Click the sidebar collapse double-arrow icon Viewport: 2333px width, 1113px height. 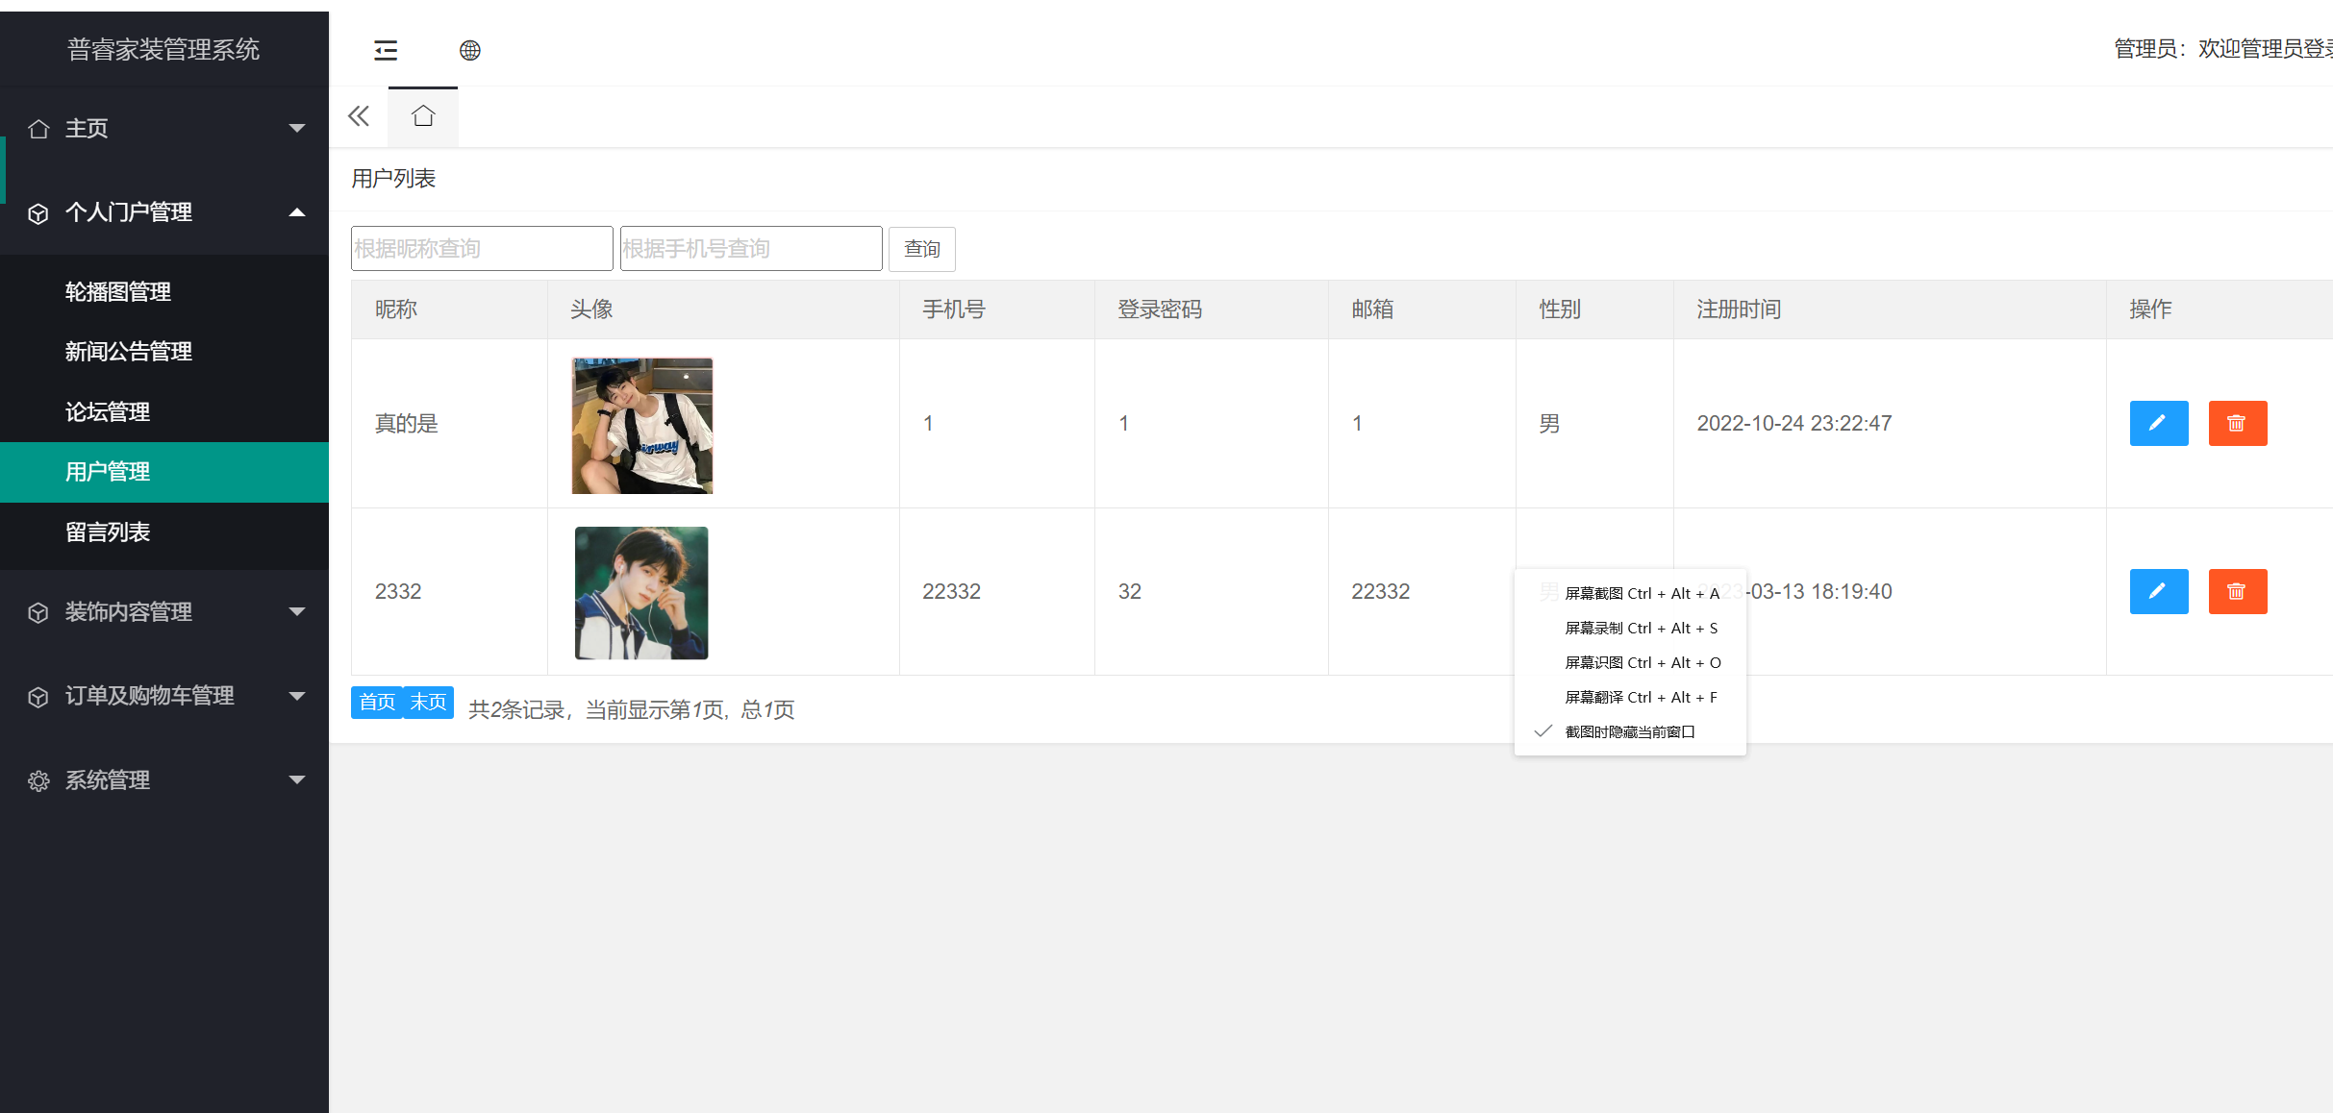[358, 115]
